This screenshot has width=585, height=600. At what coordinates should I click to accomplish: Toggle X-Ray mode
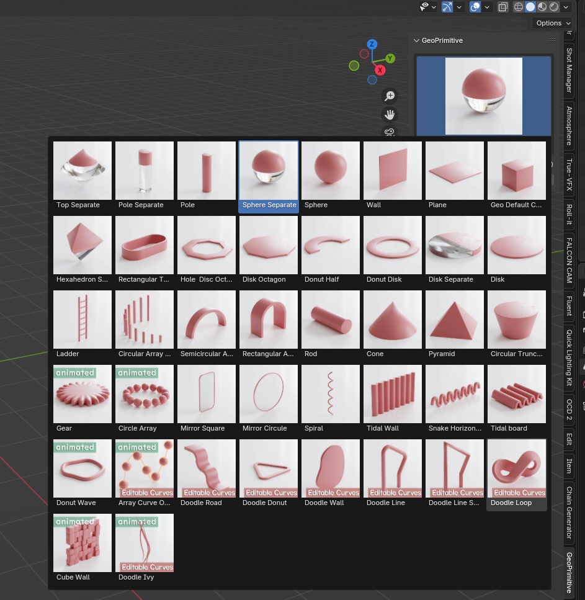click(502, 7)
